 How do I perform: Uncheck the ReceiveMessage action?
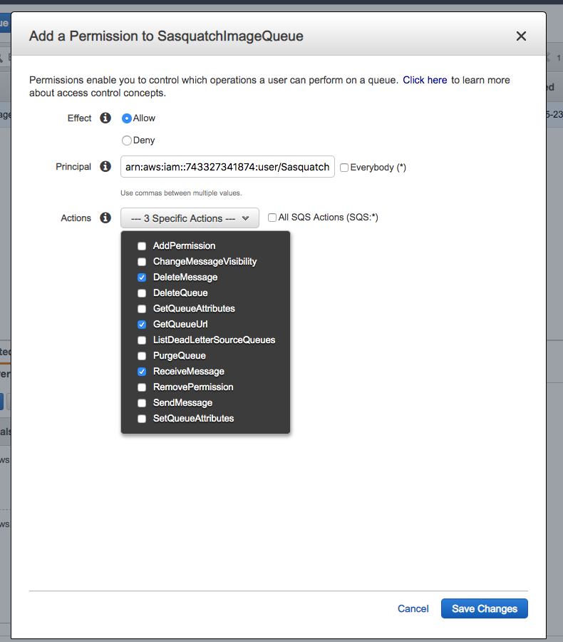coord(142,372)
